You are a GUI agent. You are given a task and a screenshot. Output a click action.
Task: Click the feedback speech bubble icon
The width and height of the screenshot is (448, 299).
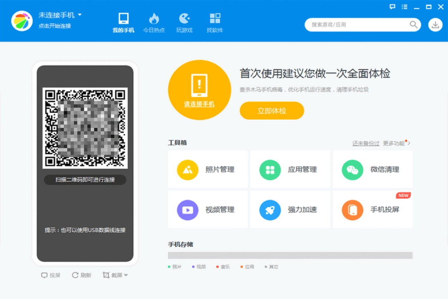click(x=392, y=7)
